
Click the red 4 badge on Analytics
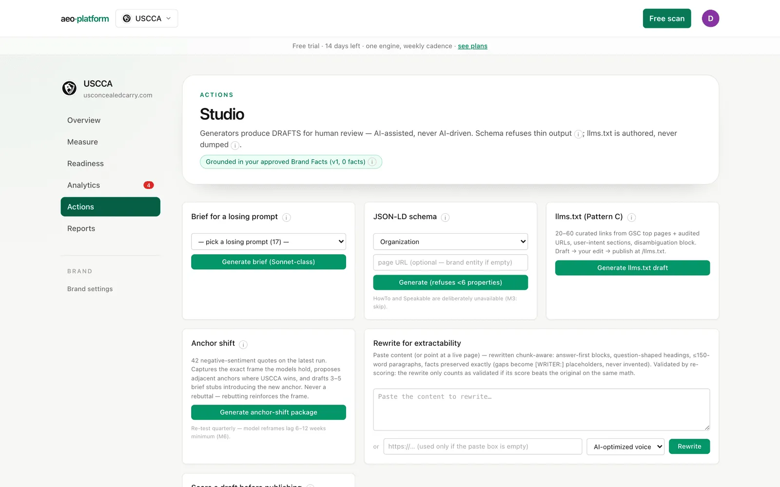tap(149, 185)
